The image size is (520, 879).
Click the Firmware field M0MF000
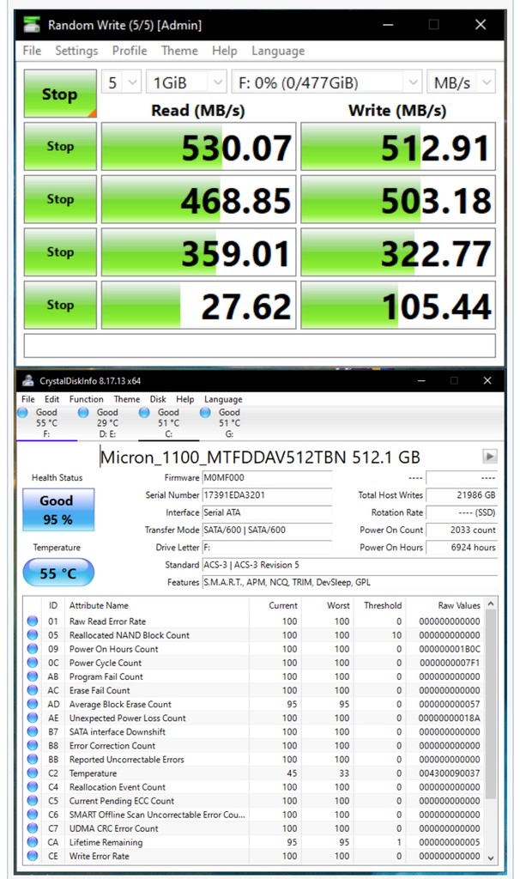pos(267,477)
